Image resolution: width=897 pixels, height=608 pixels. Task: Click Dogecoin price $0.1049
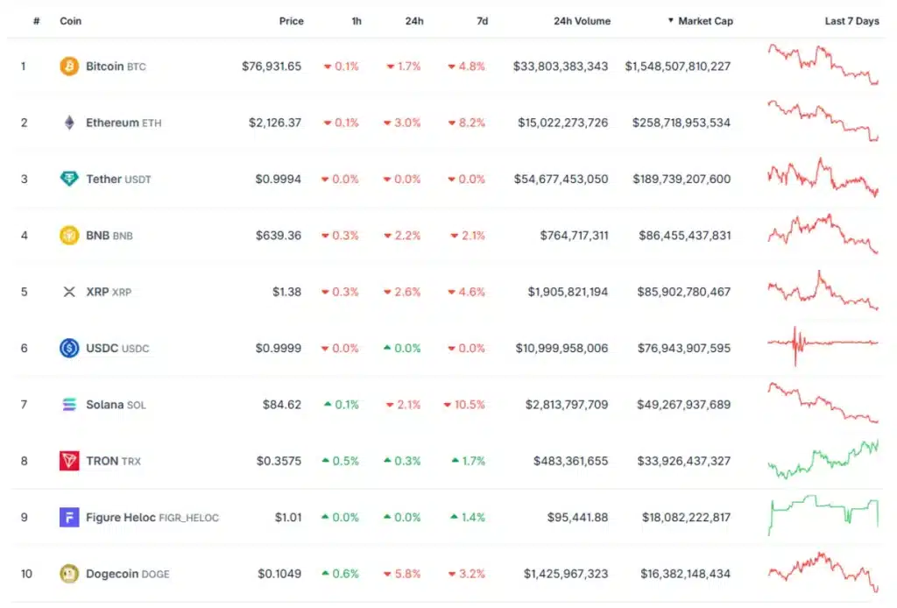click(279, 573)
